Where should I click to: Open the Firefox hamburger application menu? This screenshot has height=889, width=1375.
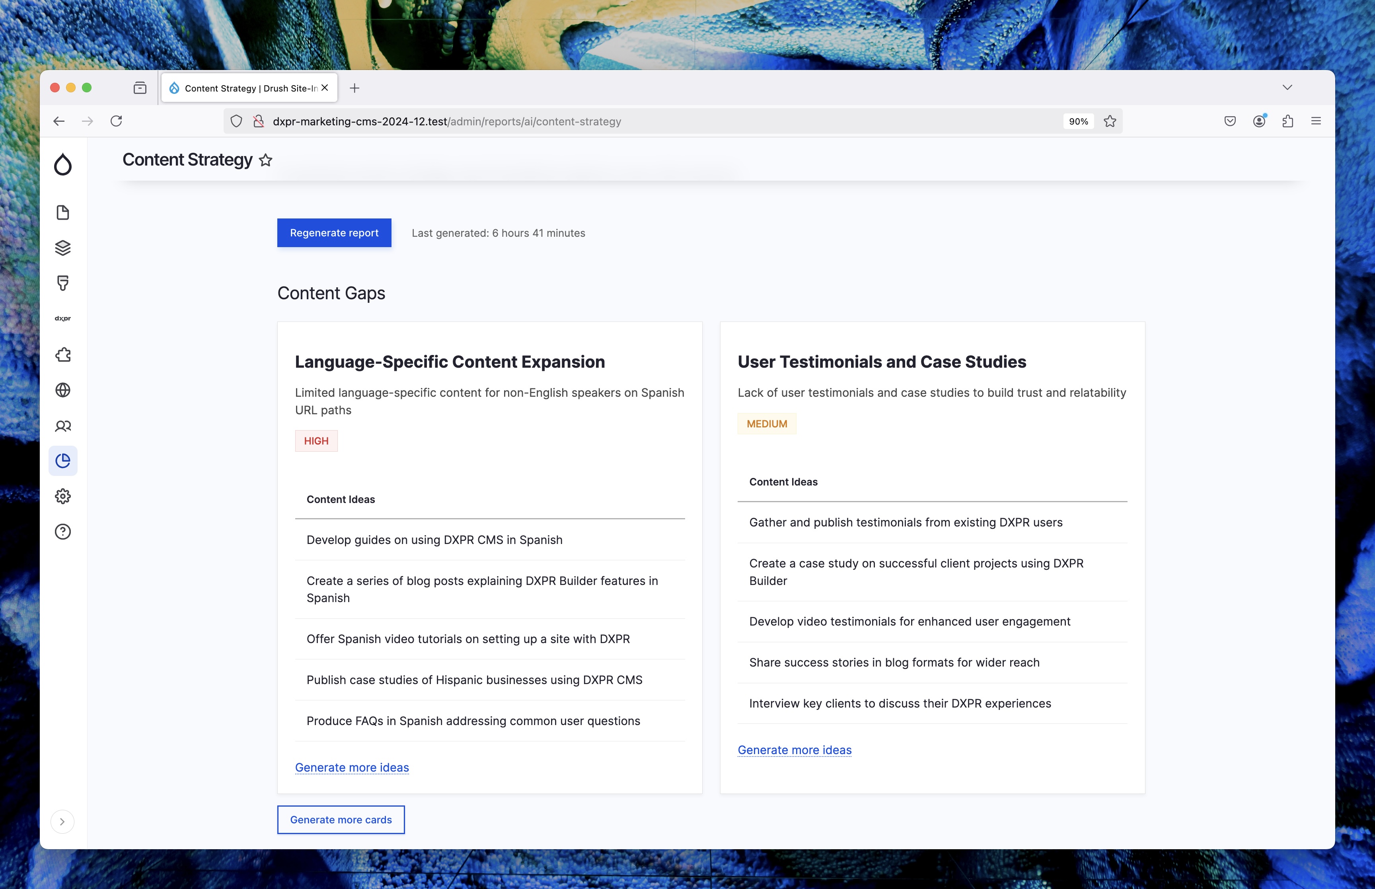pyautogui.click(x=1316, y=121)
